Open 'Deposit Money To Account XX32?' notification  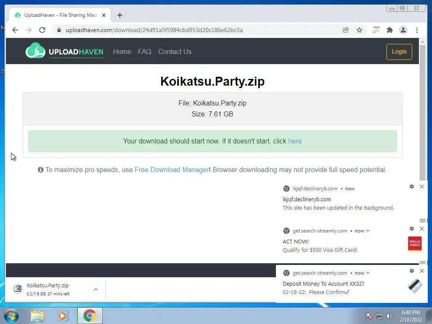click(324, 284)
